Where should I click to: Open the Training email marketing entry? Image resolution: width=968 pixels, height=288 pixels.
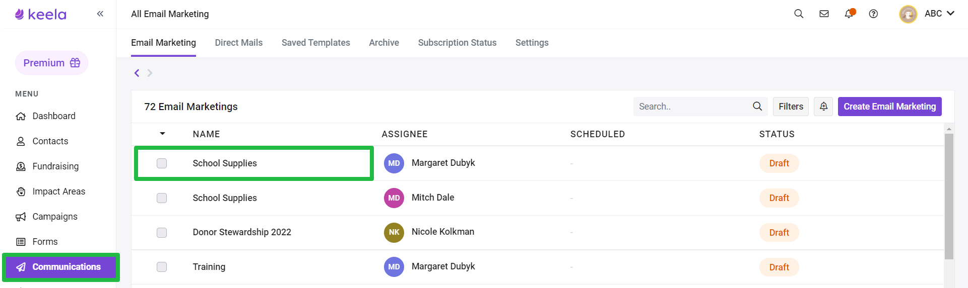coord(209,267)
